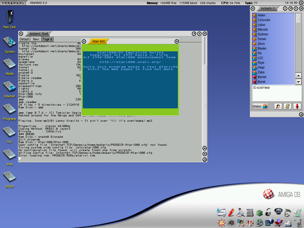The height and width of the screenshot is (228, 304).
Task: Select the Page tab in Ambient Shell
Action: click(x=47, y=39)
